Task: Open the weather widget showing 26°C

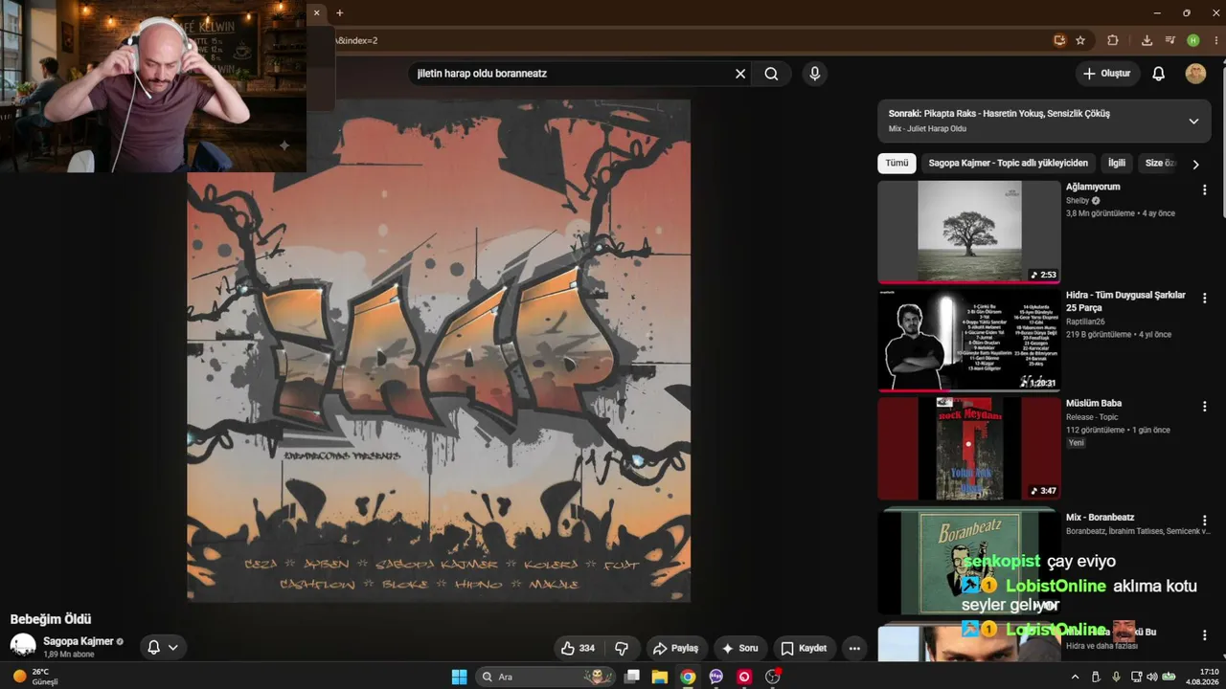Action: 34,677
